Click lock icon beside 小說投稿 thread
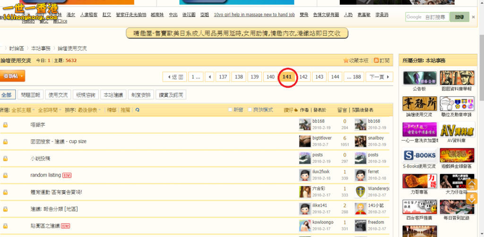This screenshot has width=484, height=237. pos(5,159)
